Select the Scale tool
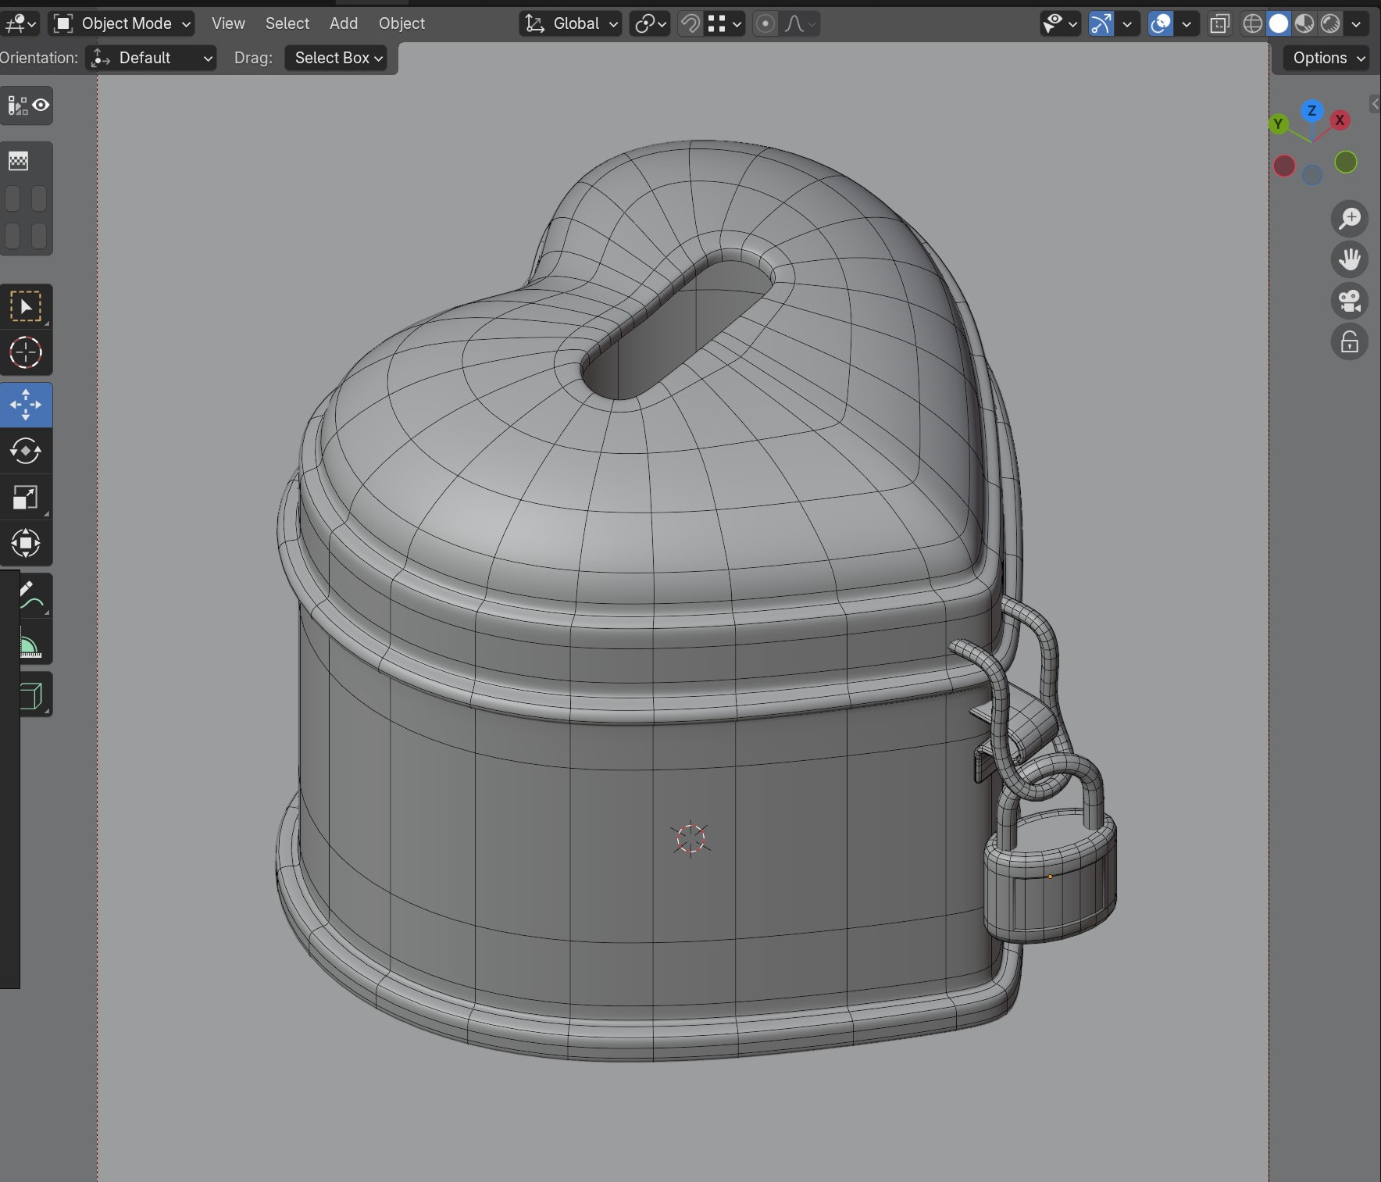The height and width of the screenshot is (1182, 1381). (26, 498)
